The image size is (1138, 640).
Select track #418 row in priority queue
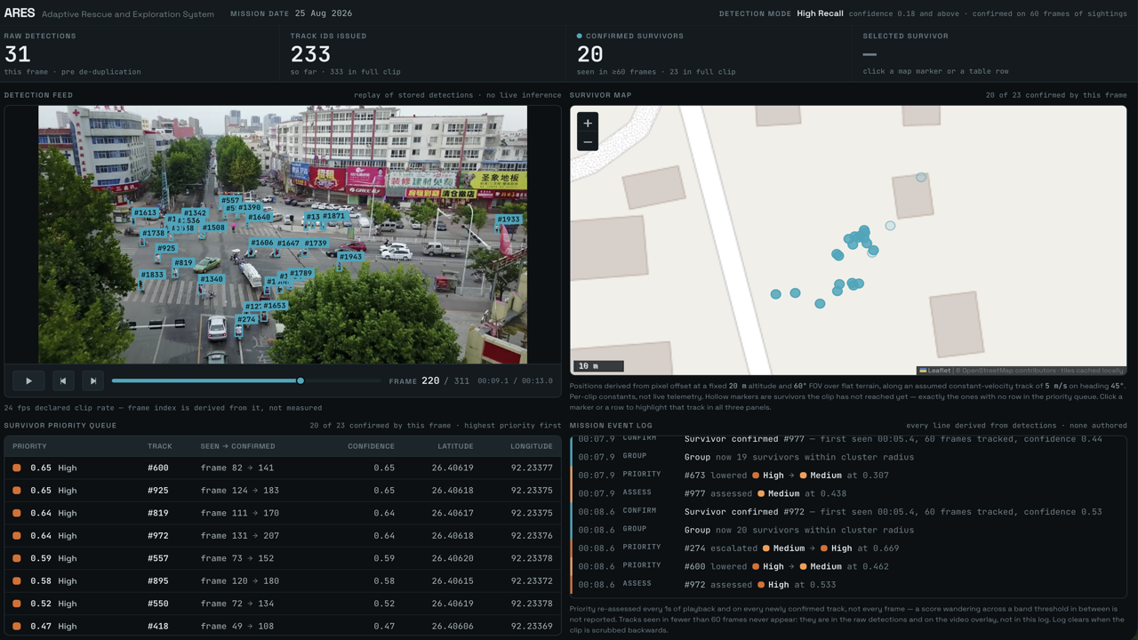coord(282,626)
